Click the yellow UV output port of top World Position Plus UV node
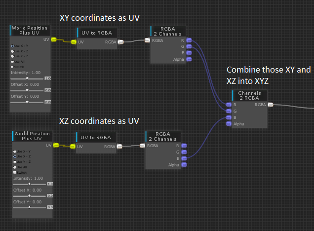This screenshot has width=314, height=231. pyautogui.click(x=54, y=39)
